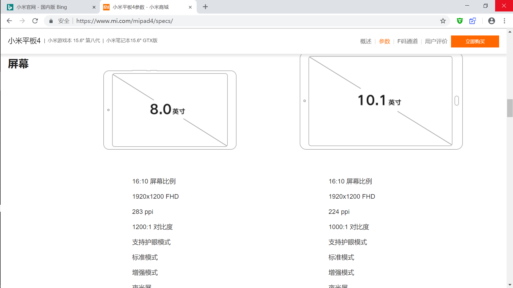Open the browser shield protection icon
This screenshot has height=288, width=513.
point(460,21)
